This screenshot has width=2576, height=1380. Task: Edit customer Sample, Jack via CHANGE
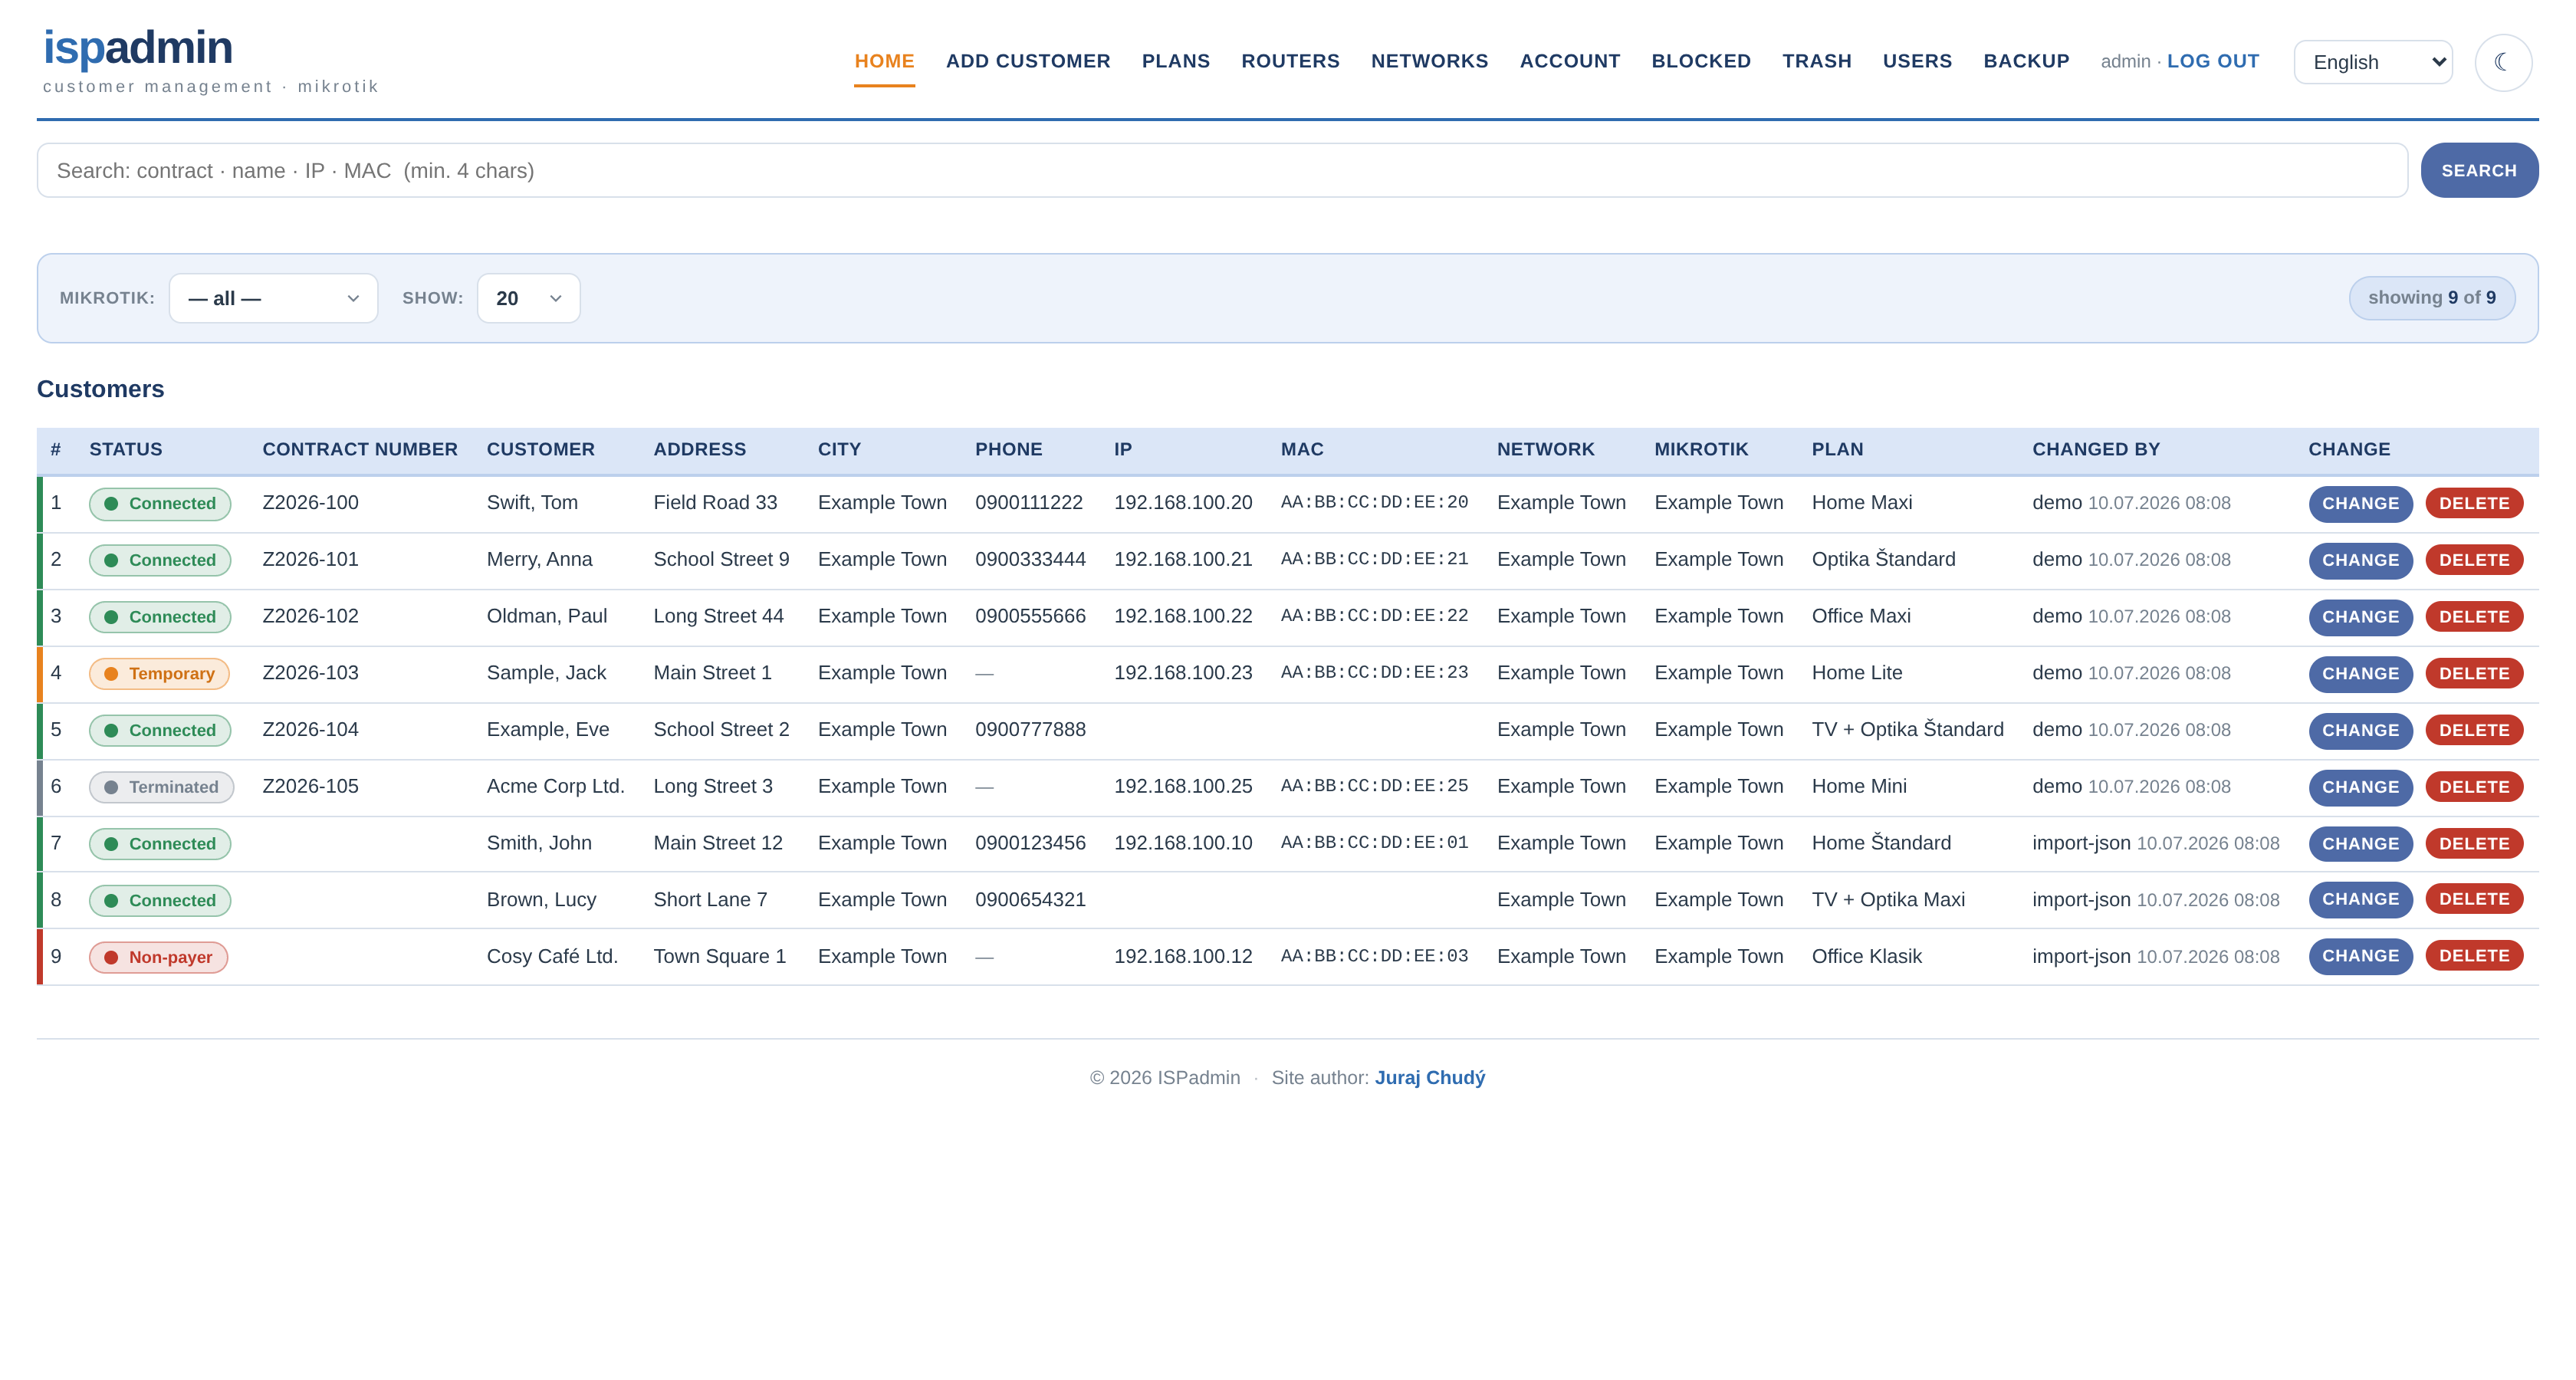pos(2360,673)
